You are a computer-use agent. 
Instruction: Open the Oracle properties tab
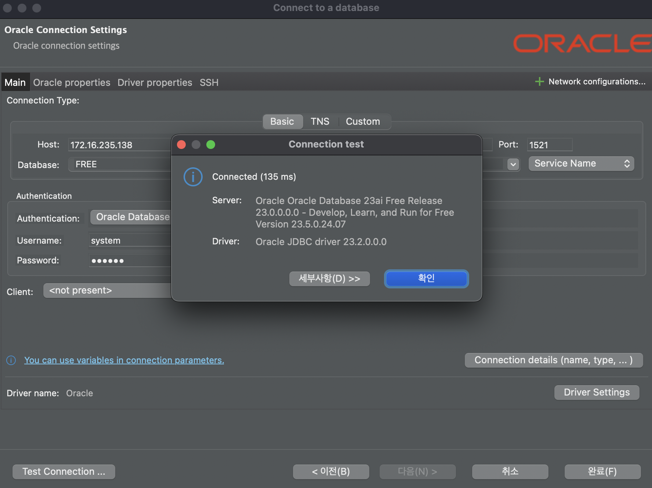coord(72,83)
